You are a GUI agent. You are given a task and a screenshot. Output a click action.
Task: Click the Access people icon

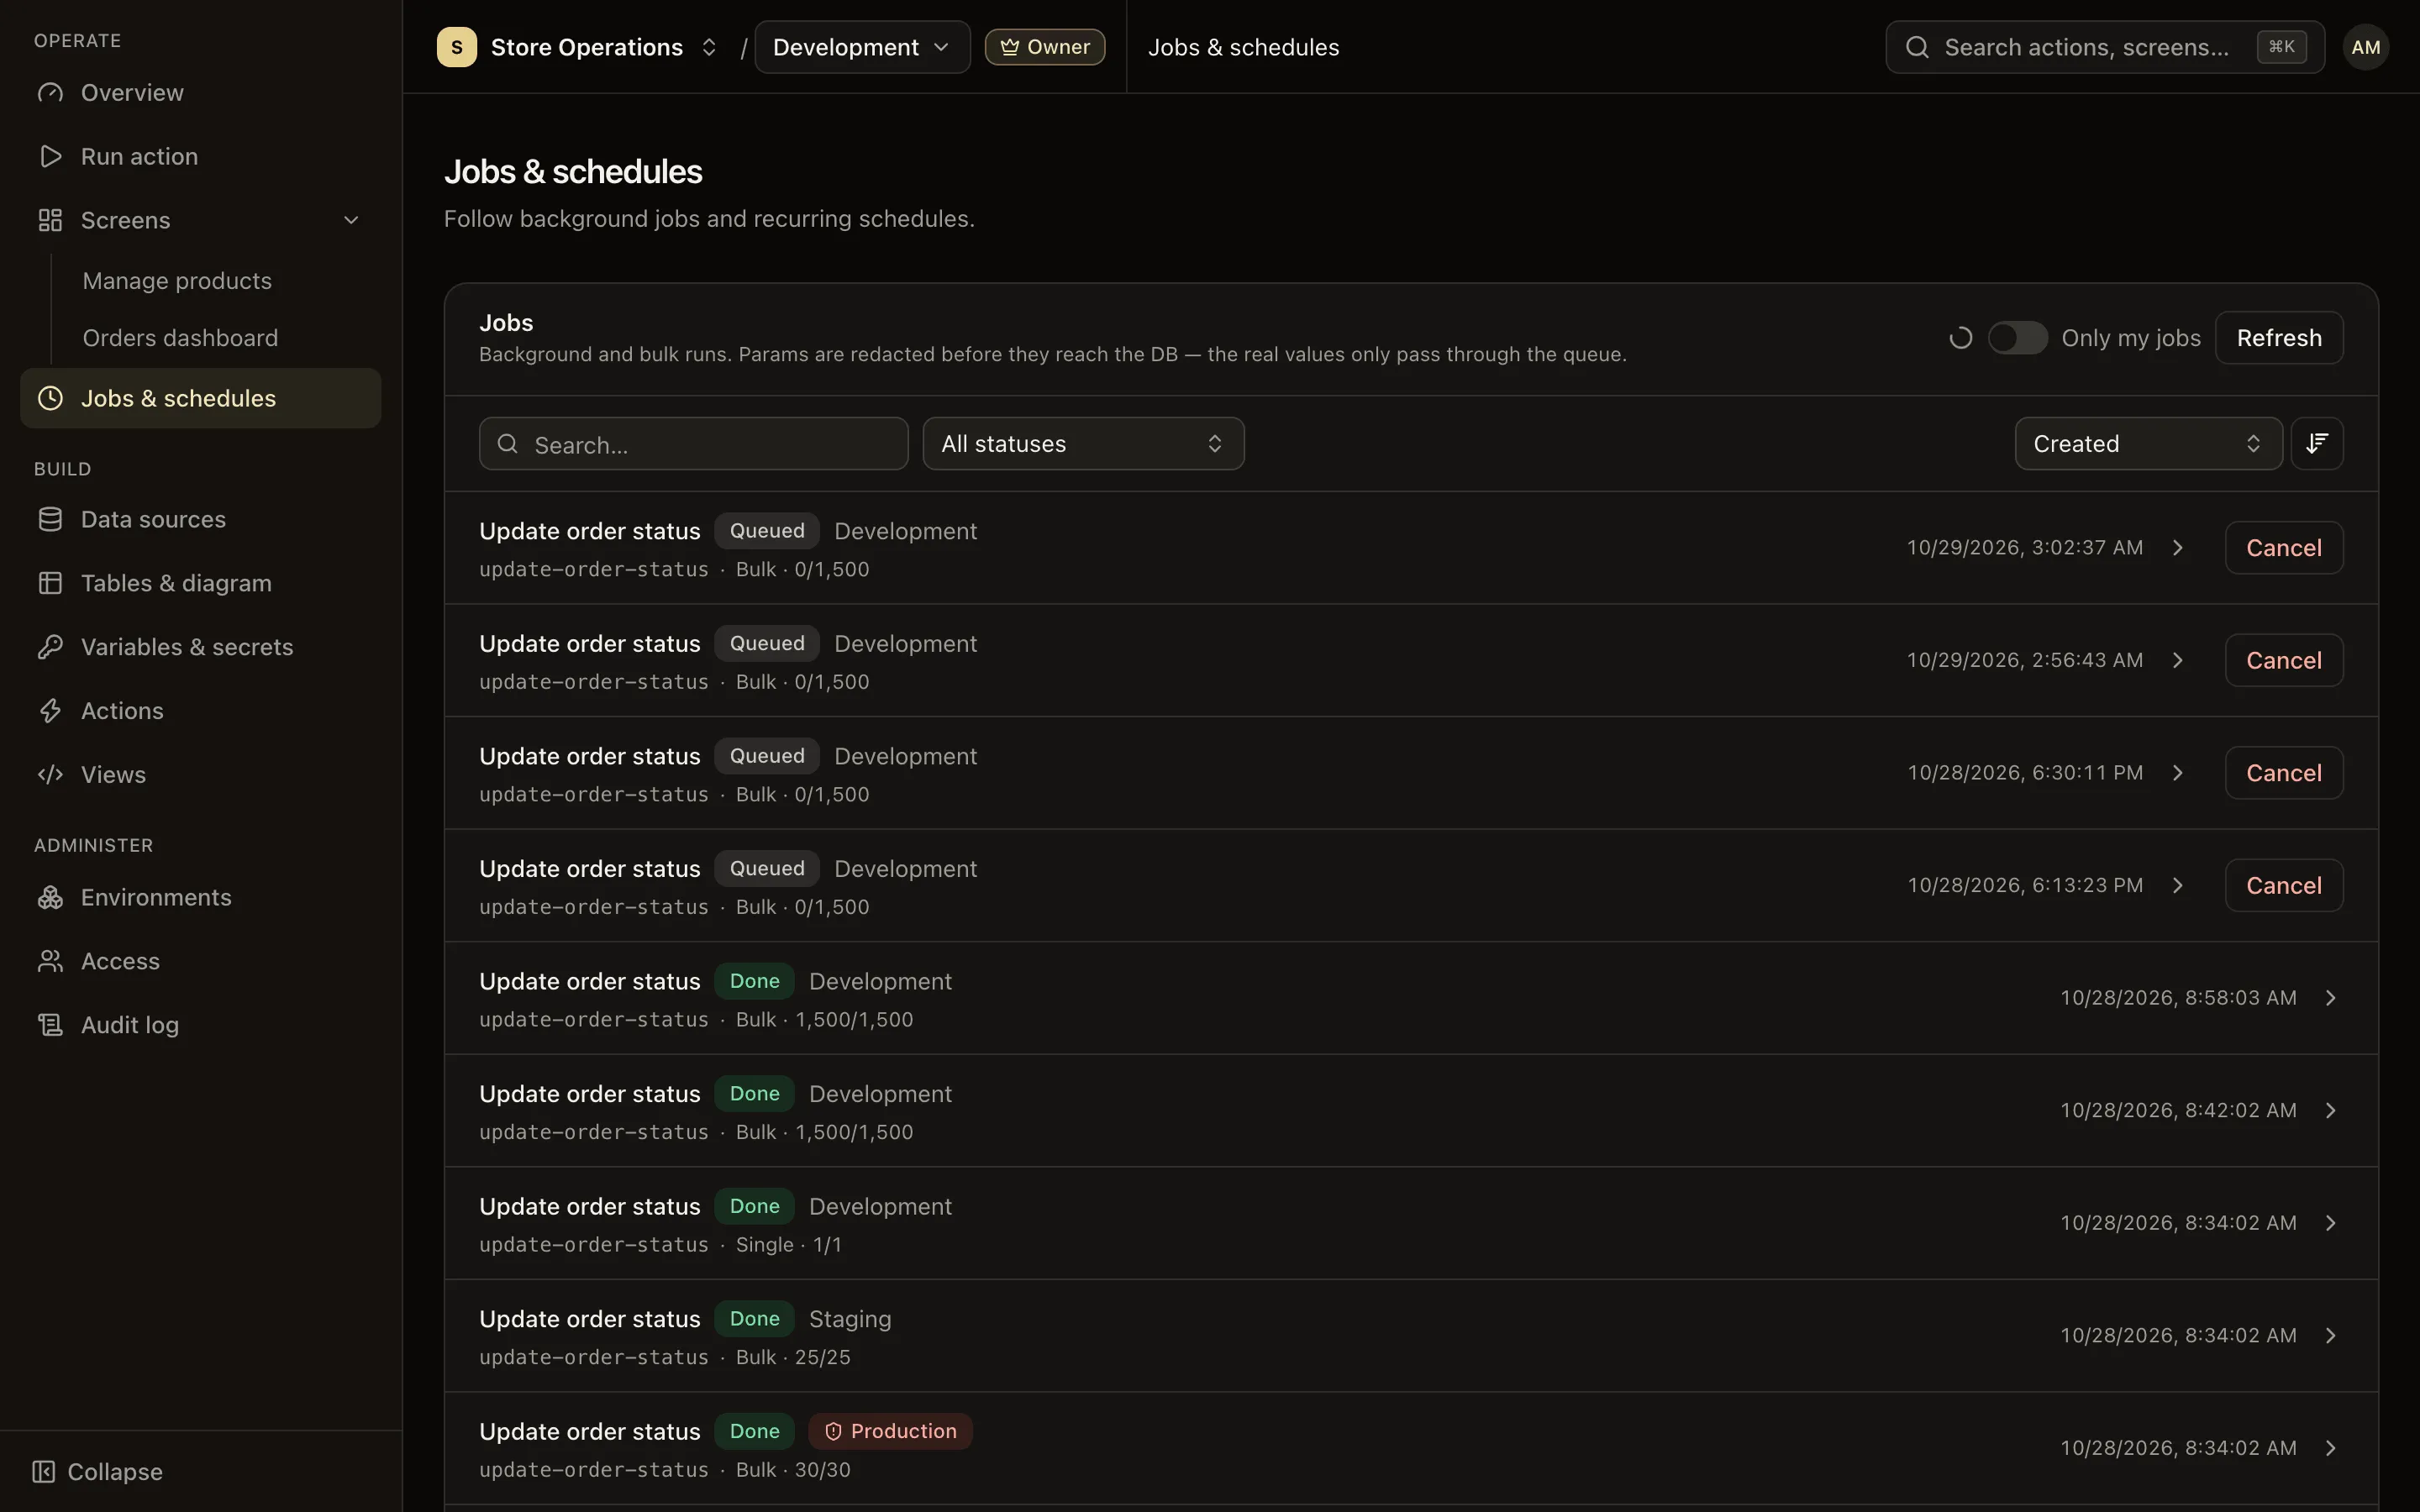50,961
